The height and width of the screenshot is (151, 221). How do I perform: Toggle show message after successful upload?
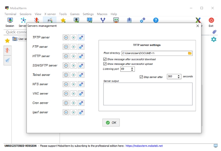[105, 64]
